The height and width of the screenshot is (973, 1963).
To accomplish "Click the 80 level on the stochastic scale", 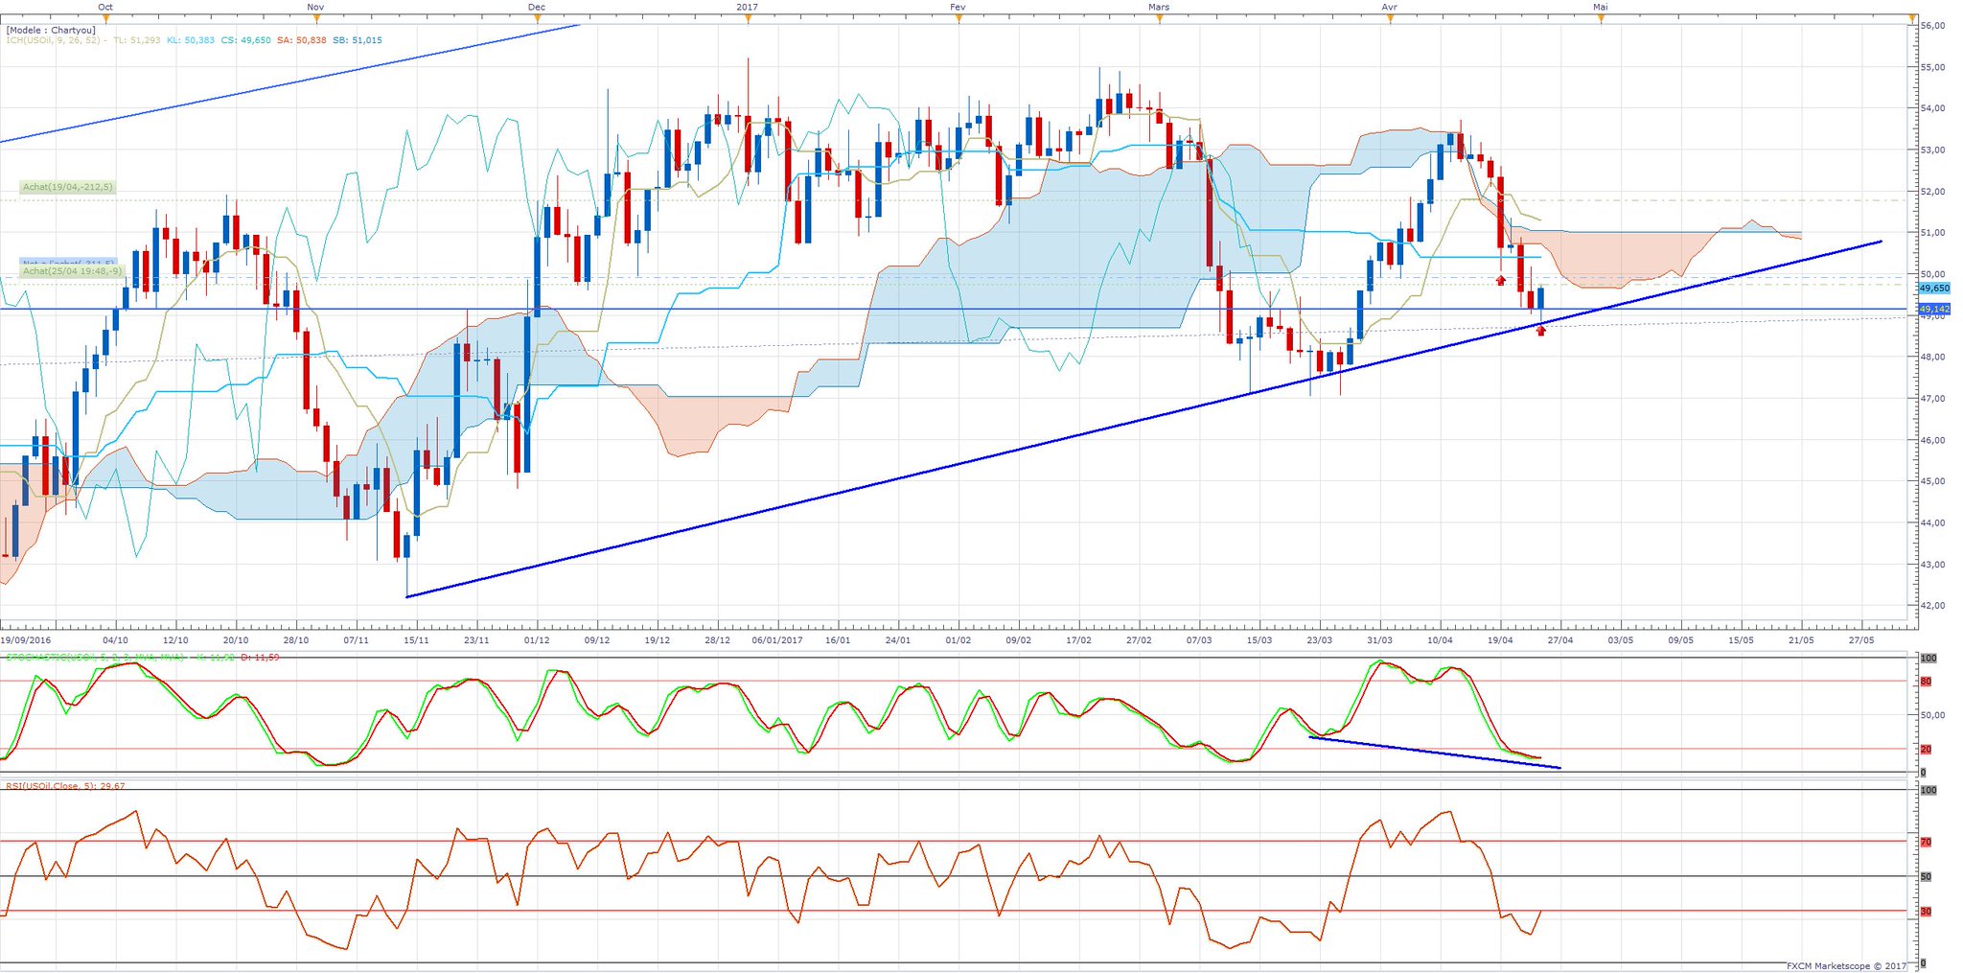I will click(1926, 682).
